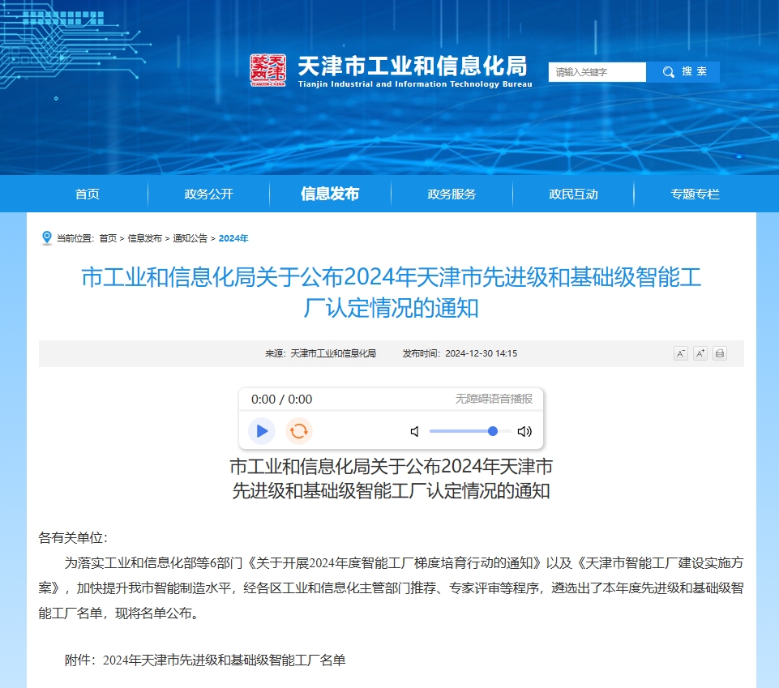Viewport: 779px width, 688px height.
Task: Click the mute speaker icon in the player
Action: coord(414,431)
